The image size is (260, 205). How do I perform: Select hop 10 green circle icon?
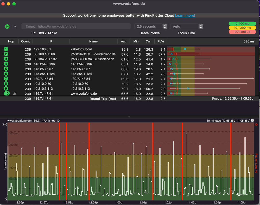pyautogui.click(x=7, y=93)
